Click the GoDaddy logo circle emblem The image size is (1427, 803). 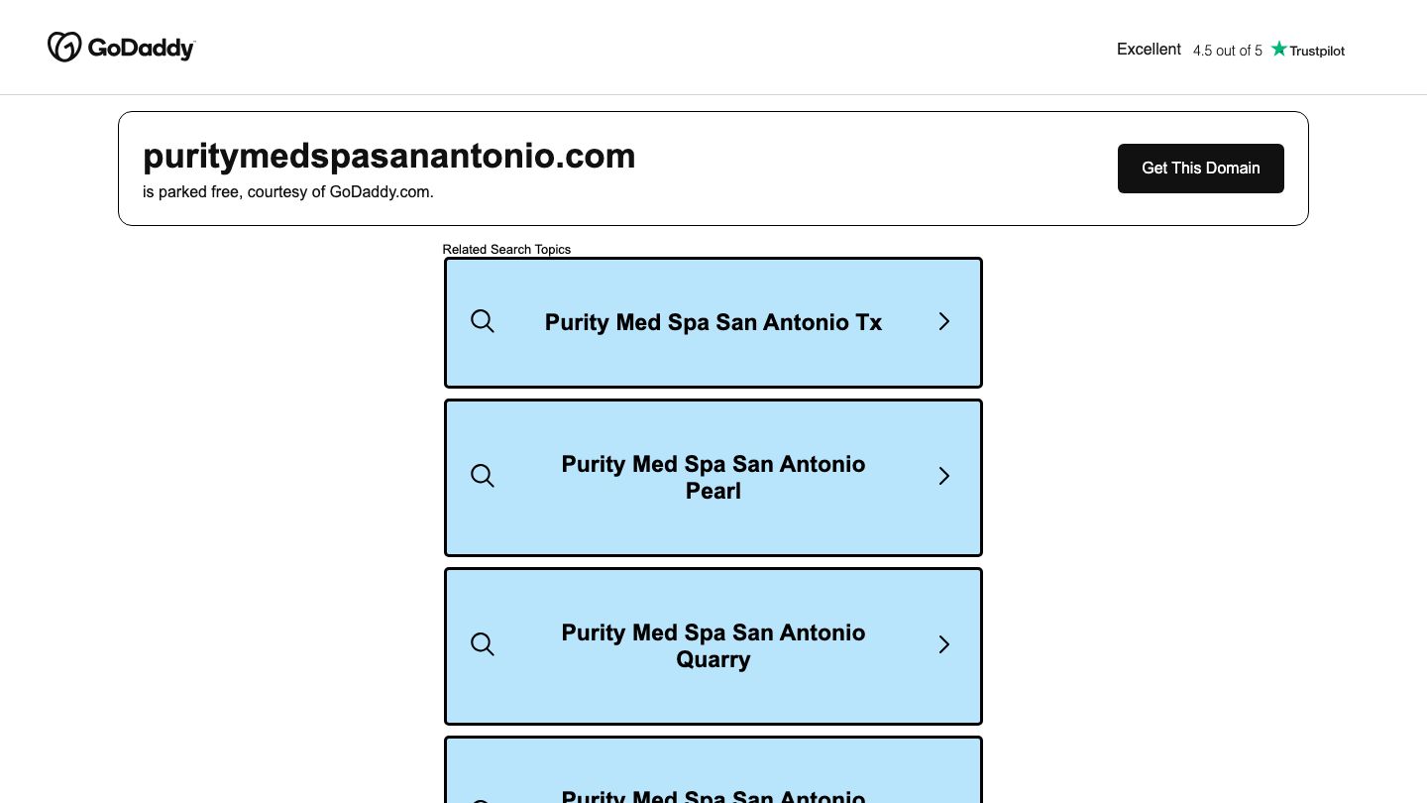(x=62, y=46)
